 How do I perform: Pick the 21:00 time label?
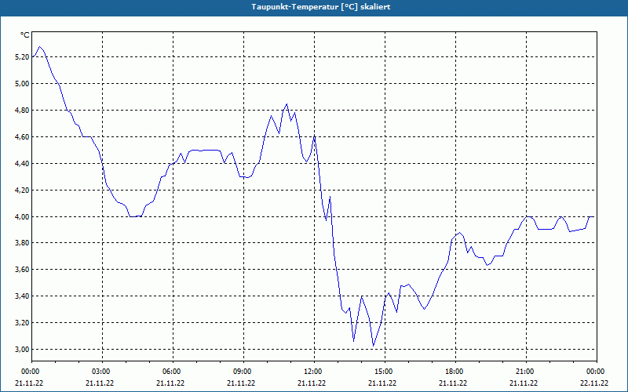click(526, 372)
